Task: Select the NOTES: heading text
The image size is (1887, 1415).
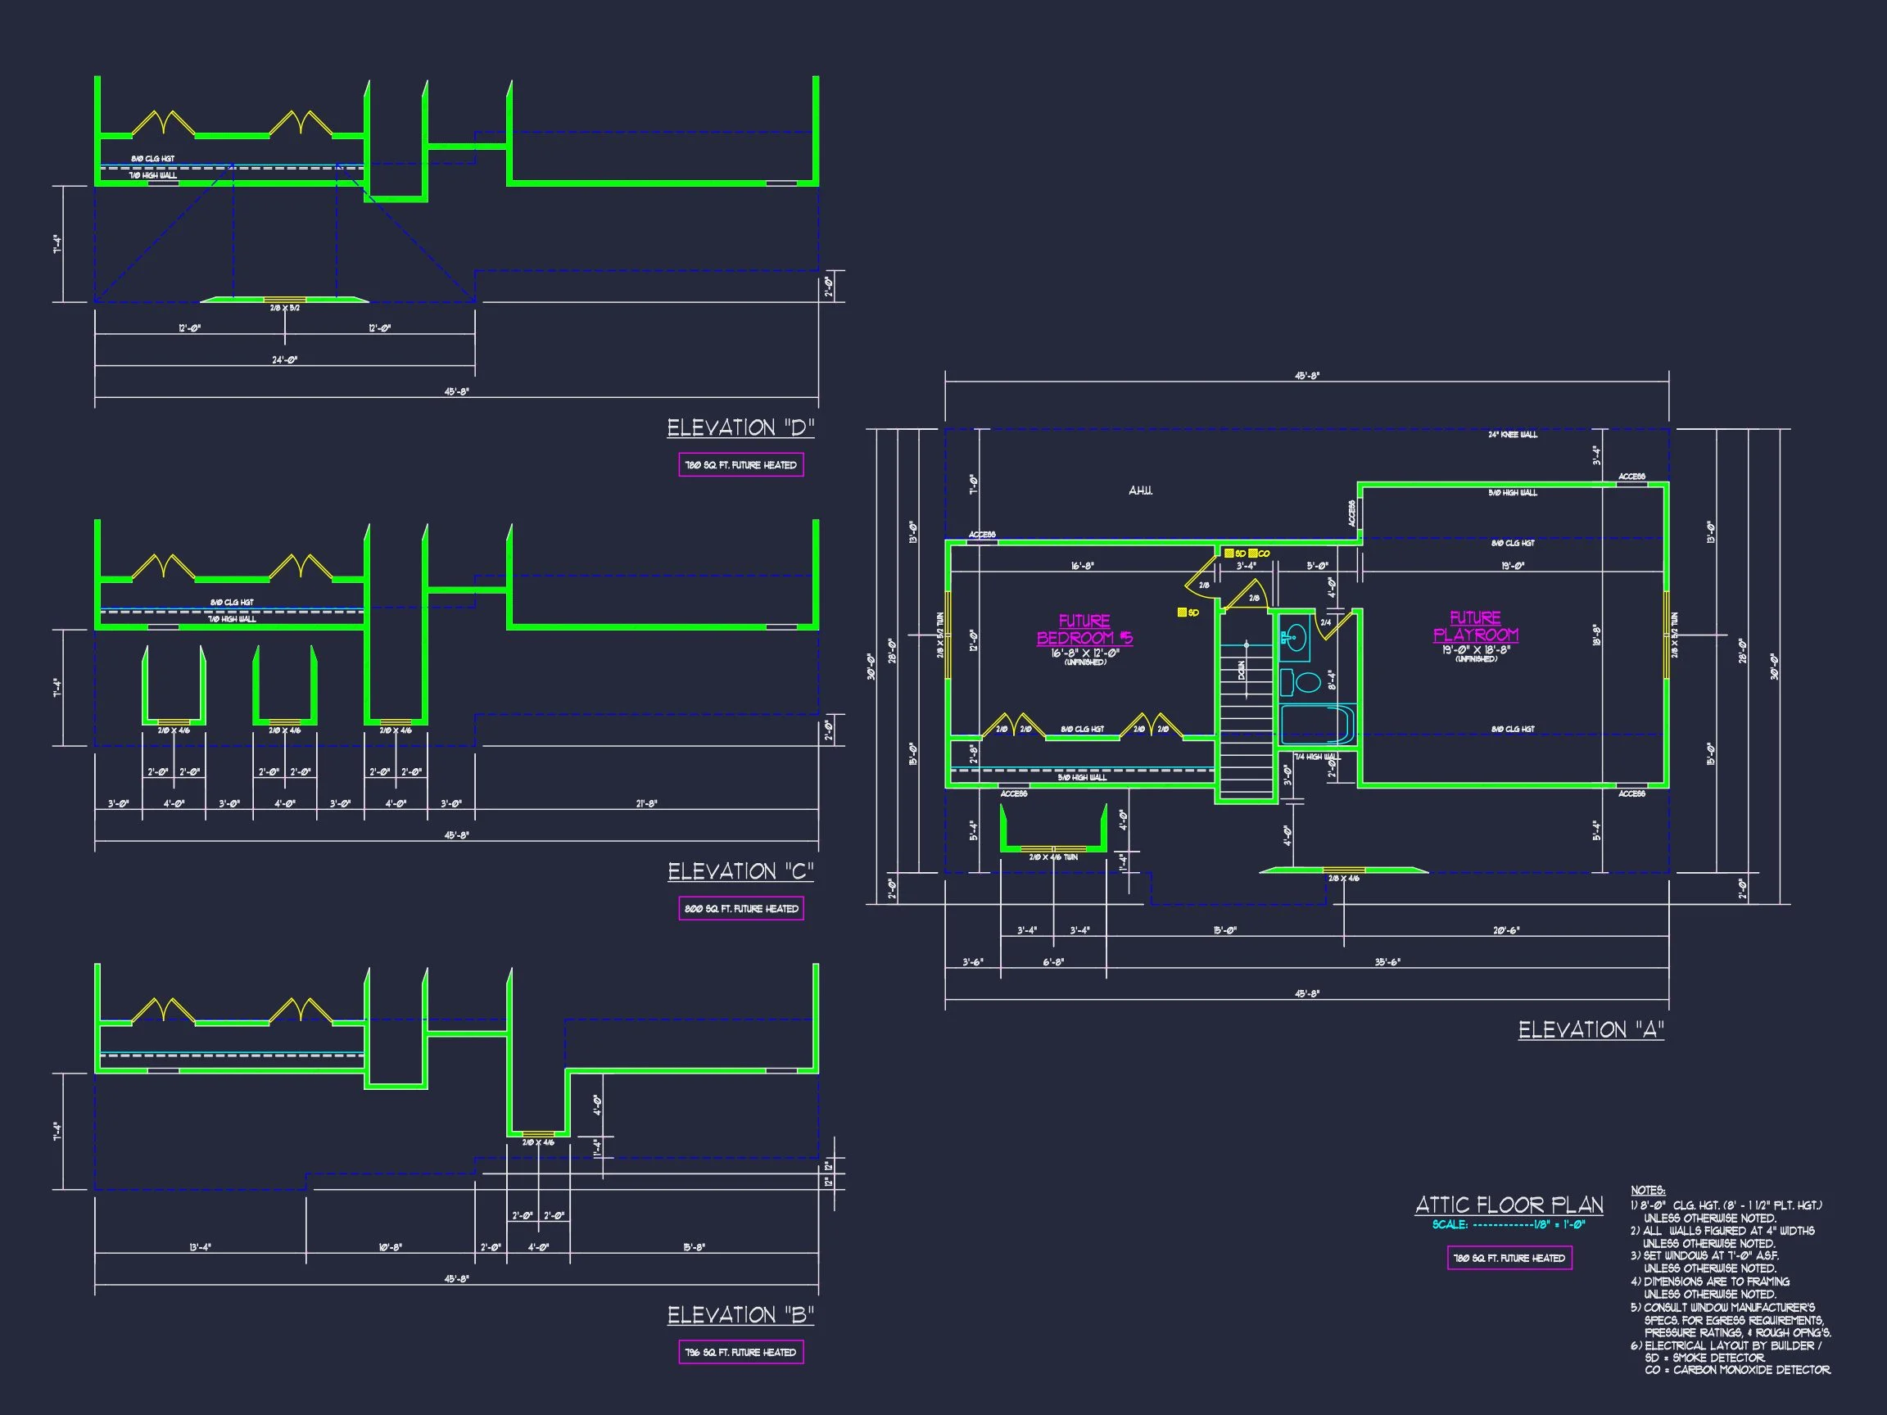Action: pyautogui.click(x=1647, y=1191)
